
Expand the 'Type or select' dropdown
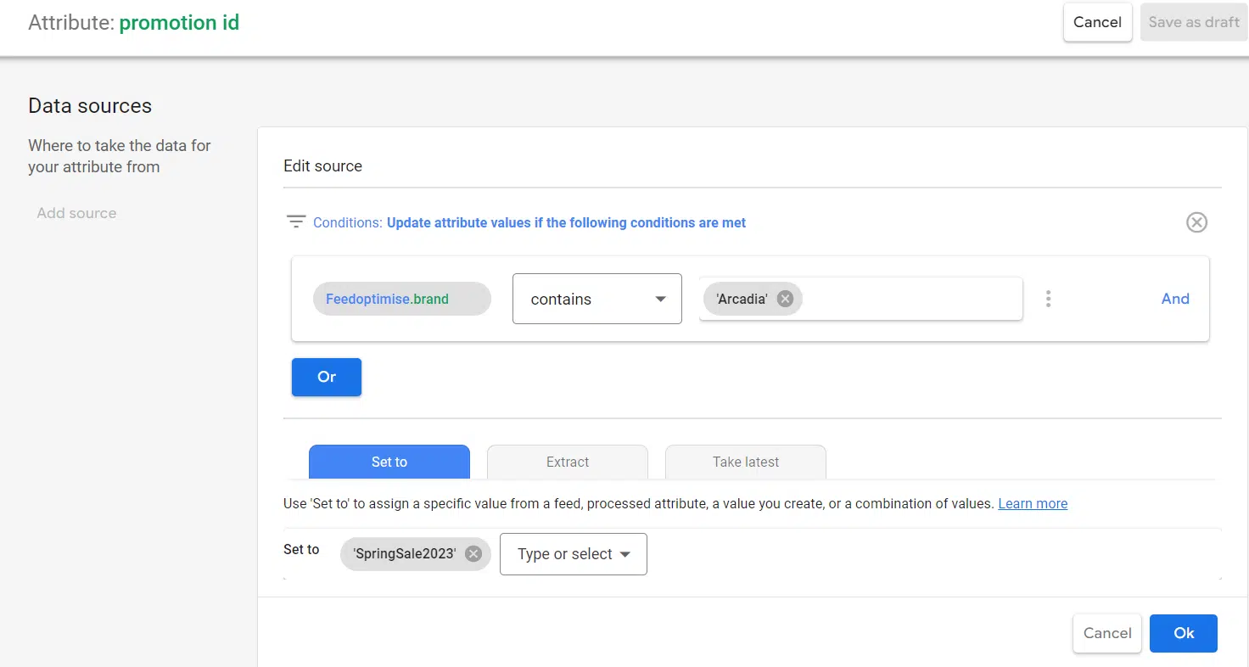(573, 554)
